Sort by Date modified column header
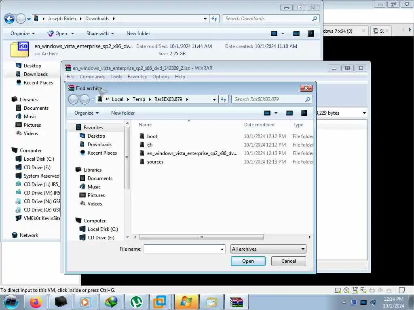This screenshot has height=310, width=414. pyautogui.click(x=259, y=125)
